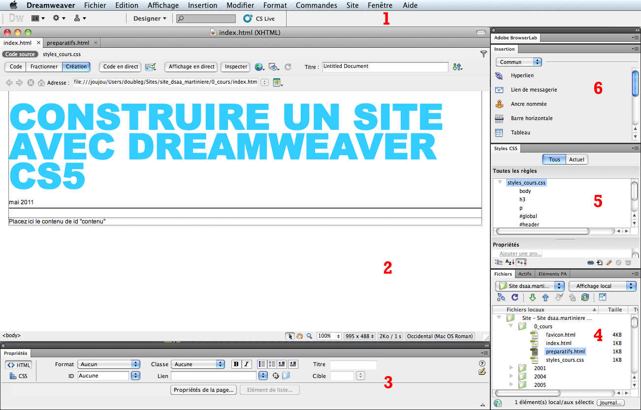Click the Hyperlien insert icon
This screenshot has width=641, height=410.
pos(499,76)
